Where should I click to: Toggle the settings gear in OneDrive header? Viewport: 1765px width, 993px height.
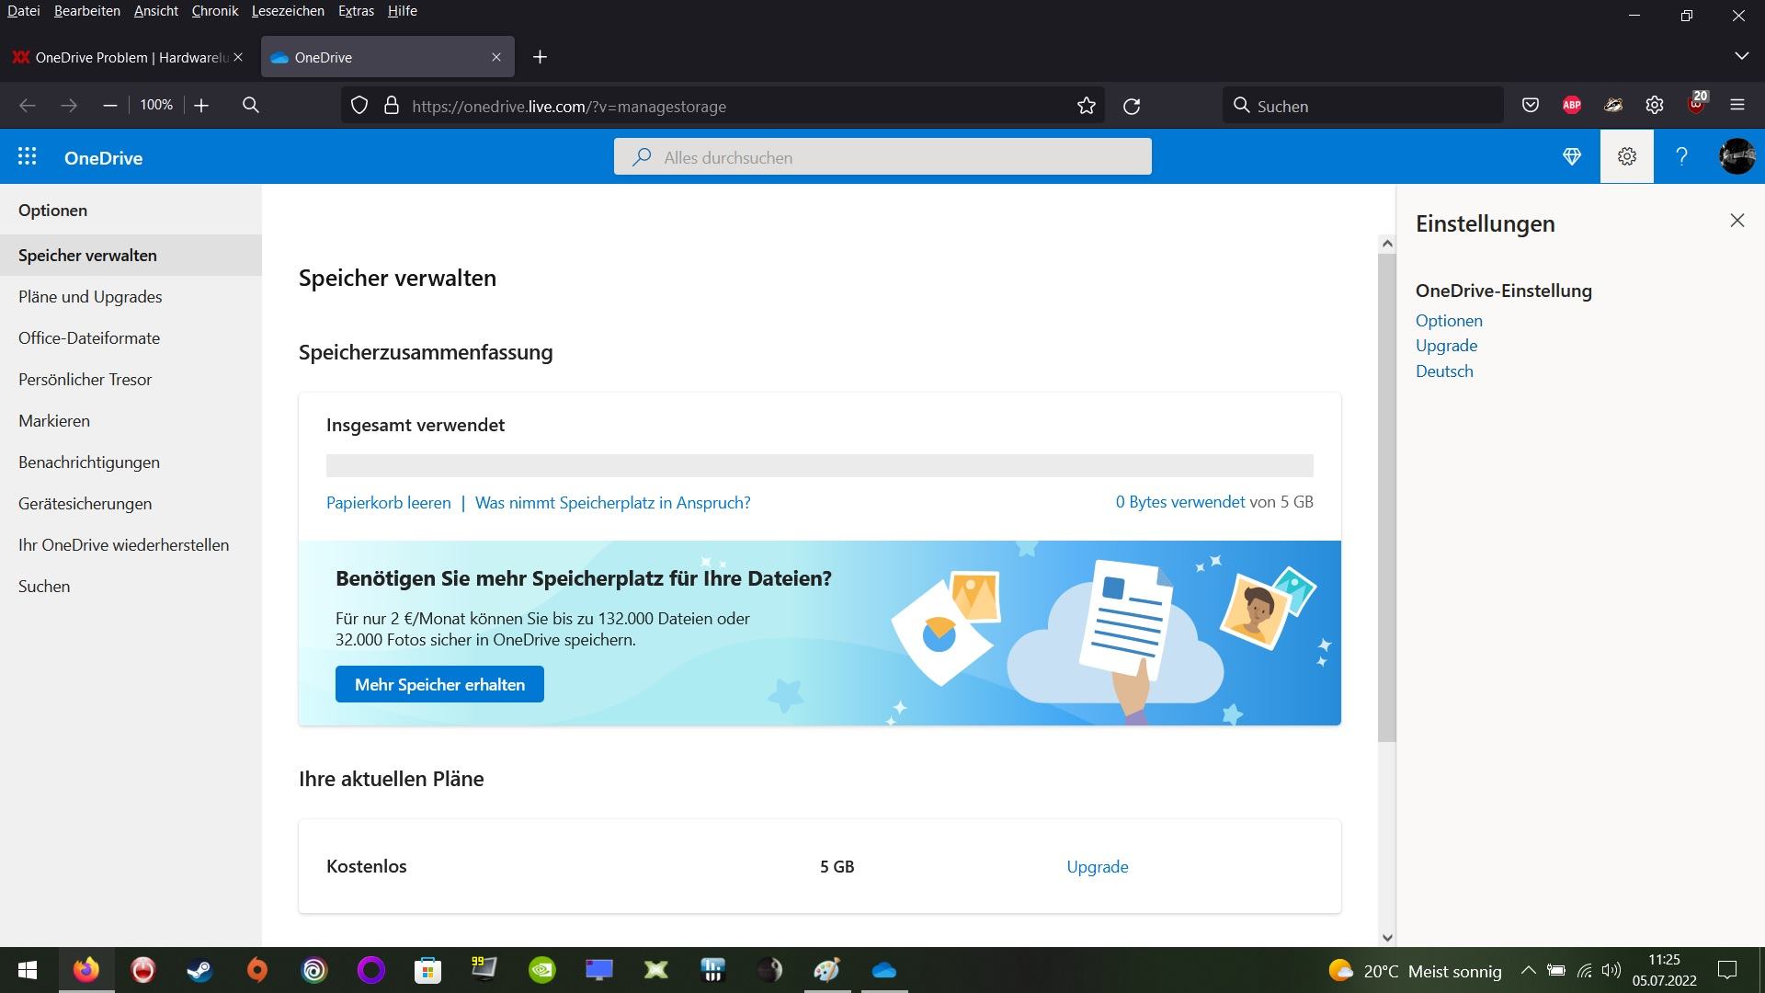[x=1627, y=156]
